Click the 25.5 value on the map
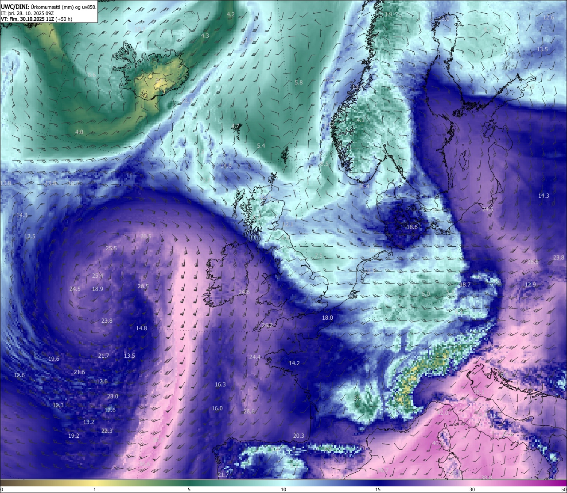Image resolution: width=567 pixels, height=493 pixels. pyautogui.click(x=111, y=248)
